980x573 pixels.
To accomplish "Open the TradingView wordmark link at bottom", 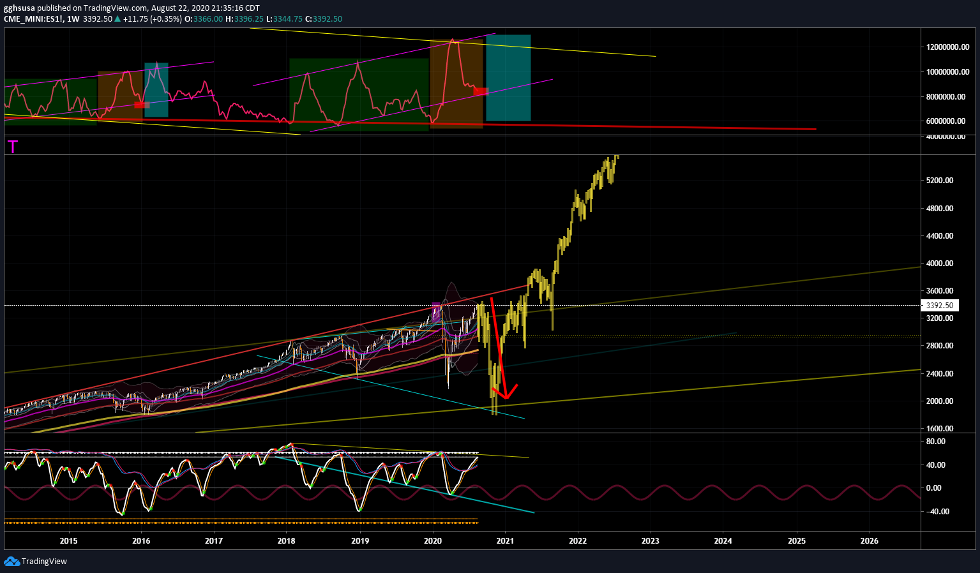I will pos(44,562).
